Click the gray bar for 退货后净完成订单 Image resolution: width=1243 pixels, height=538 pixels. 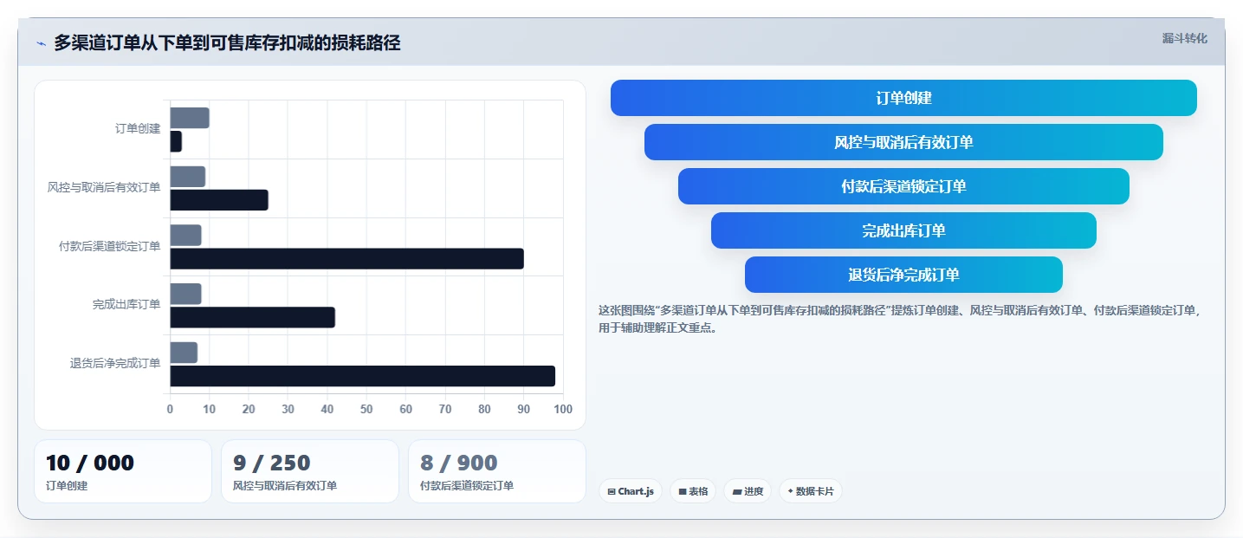(x=184, y=353)
